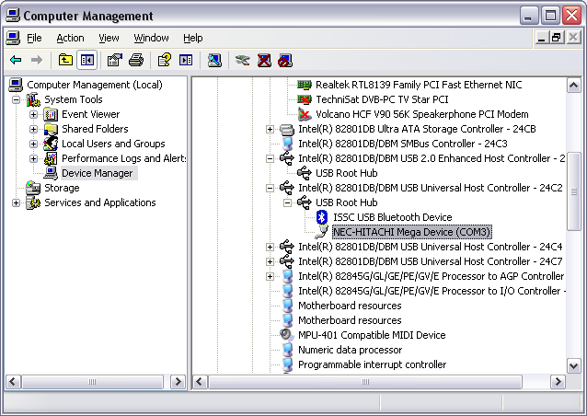Click the Help toolbar icon

coord(164,60)
